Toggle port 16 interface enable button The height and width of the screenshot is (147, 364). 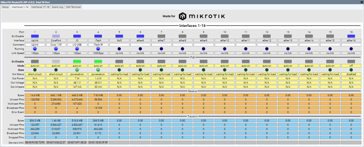351,36
